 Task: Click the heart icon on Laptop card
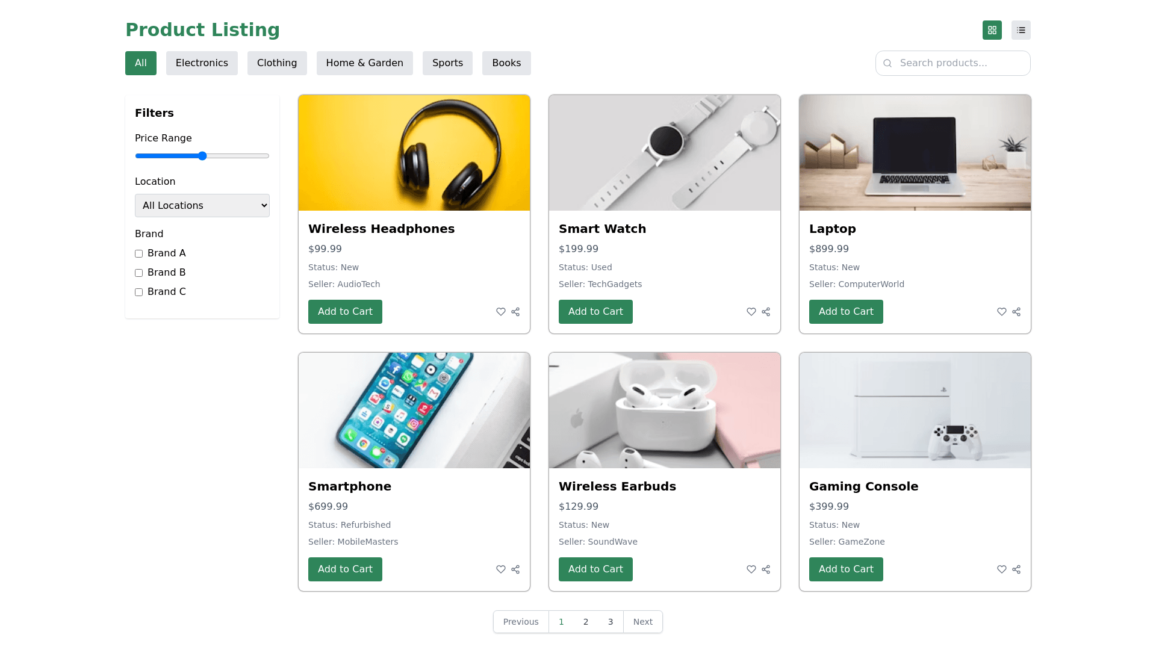1002,312
